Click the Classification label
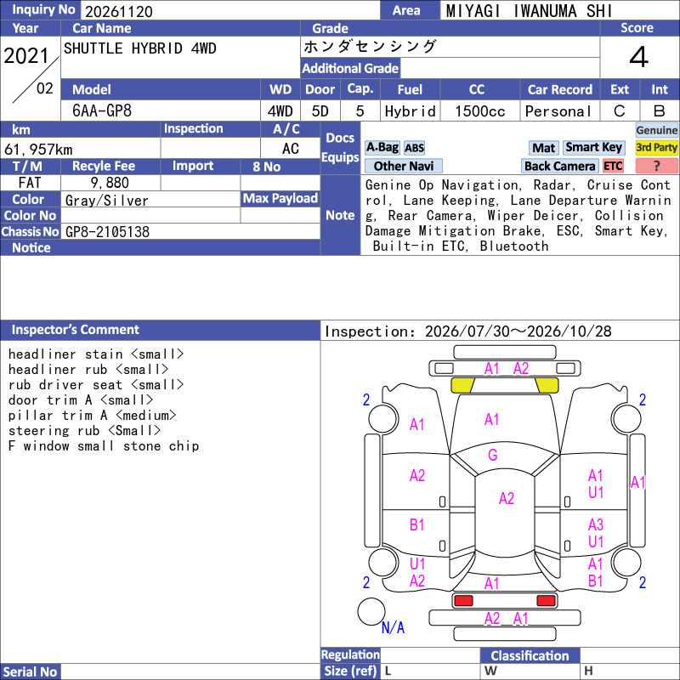Screen dimensions: 680x680 tap(530, 655)
